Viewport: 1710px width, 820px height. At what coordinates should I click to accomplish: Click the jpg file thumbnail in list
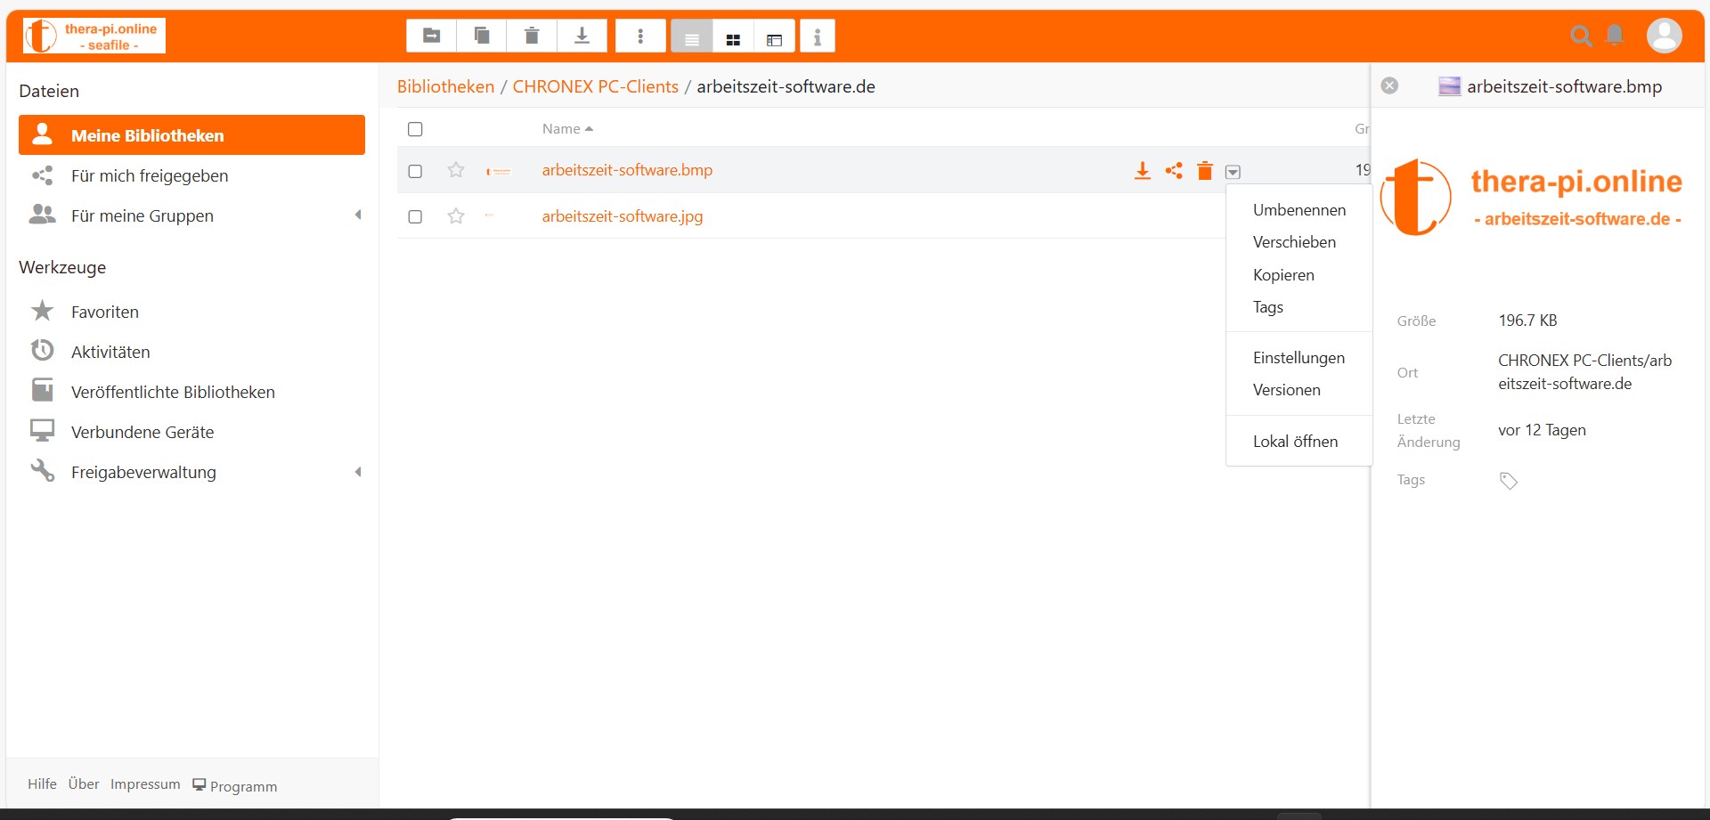(x=489, y=215)
